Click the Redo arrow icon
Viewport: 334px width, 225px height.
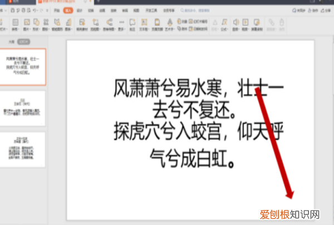pos(42,10)
